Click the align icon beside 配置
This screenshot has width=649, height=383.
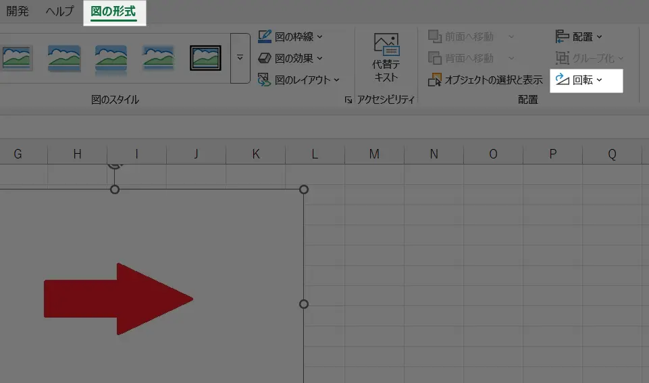click(562, 36)
